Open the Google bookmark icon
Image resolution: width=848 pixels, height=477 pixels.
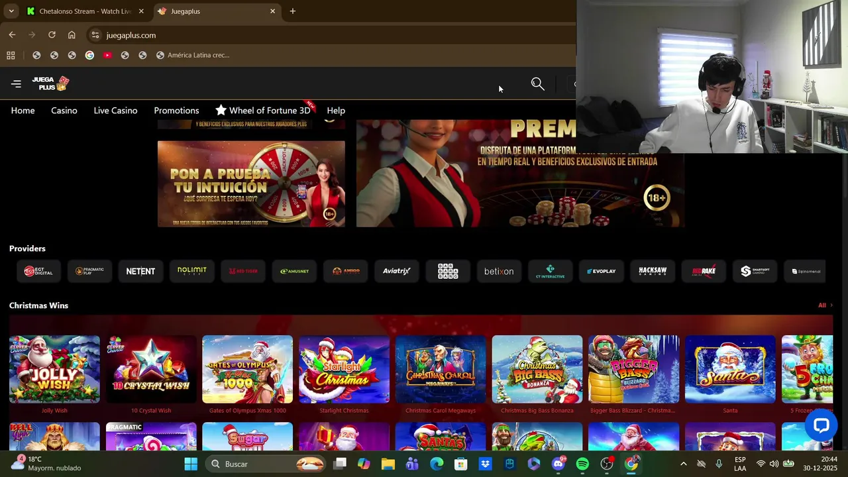[x=89, y=55]
